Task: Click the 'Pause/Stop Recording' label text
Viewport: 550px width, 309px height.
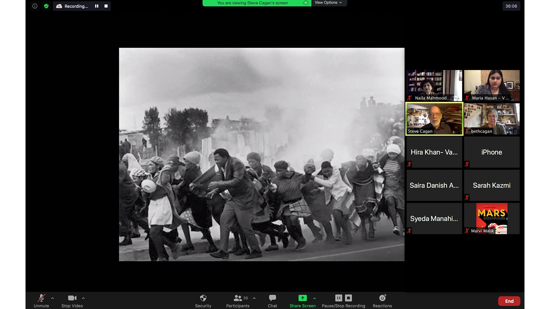Action: pos(343,306)
